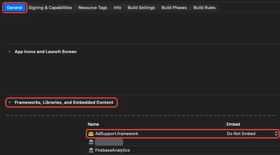Switch to the Build Rules tab

(x=204, y=8)
